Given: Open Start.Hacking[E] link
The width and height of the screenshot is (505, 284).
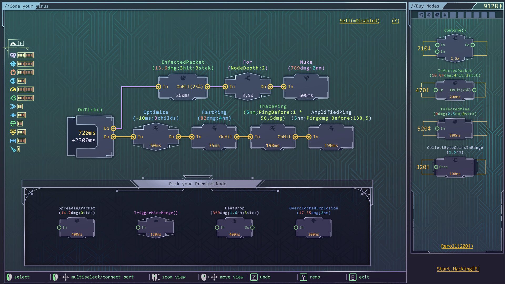Looking at the screenshot, I should click(458, 269).
